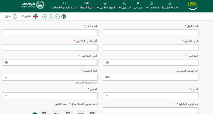Image resolution: width=213 pixels, height=114 pixels.
Task: Click the esaad logo
Action: 193,6
